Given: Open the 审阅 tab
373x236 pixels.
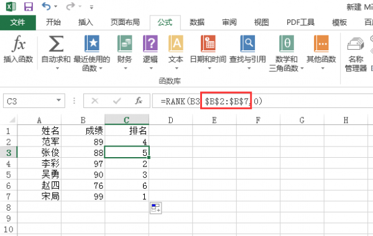Looking at the screenshot, I should click(229, 22).
